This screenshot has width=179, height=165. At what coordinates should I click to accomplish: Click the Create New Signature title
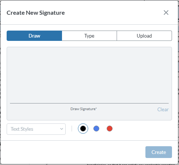point(36,13)
